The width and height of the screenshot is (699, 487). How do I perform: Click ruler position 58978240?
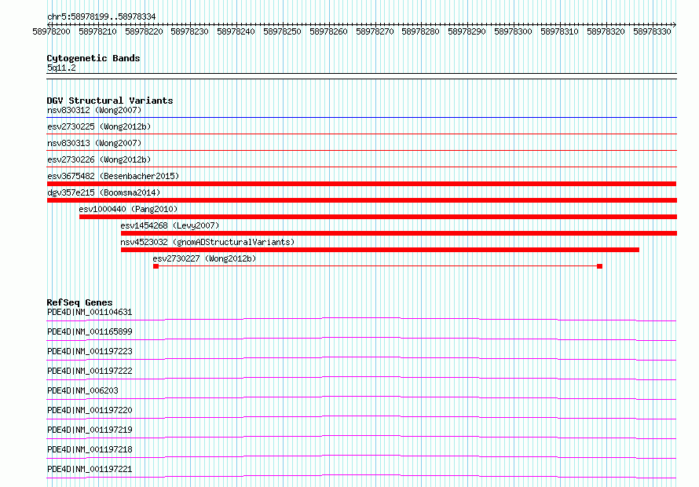236,31
